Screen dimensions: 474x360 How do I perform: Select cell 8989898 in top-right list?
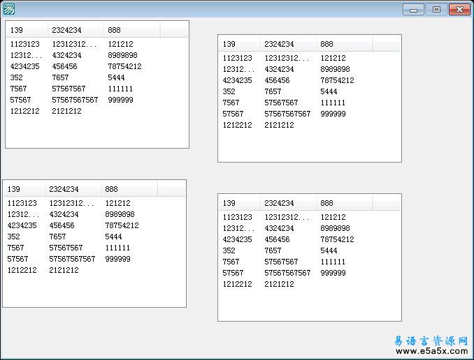click(x=335, y=69)
